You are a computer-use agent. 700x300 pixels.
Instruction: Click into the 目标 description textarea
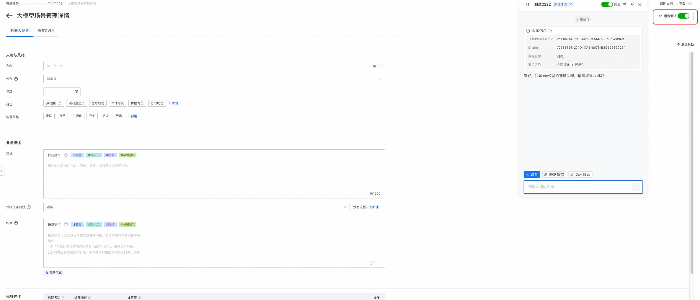pyautogui.click(x=214, y=177)
